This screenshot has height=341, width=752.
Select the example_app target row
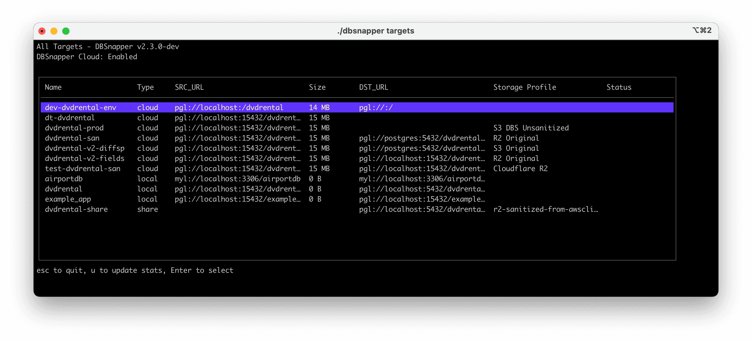click(x=68, y=199)
